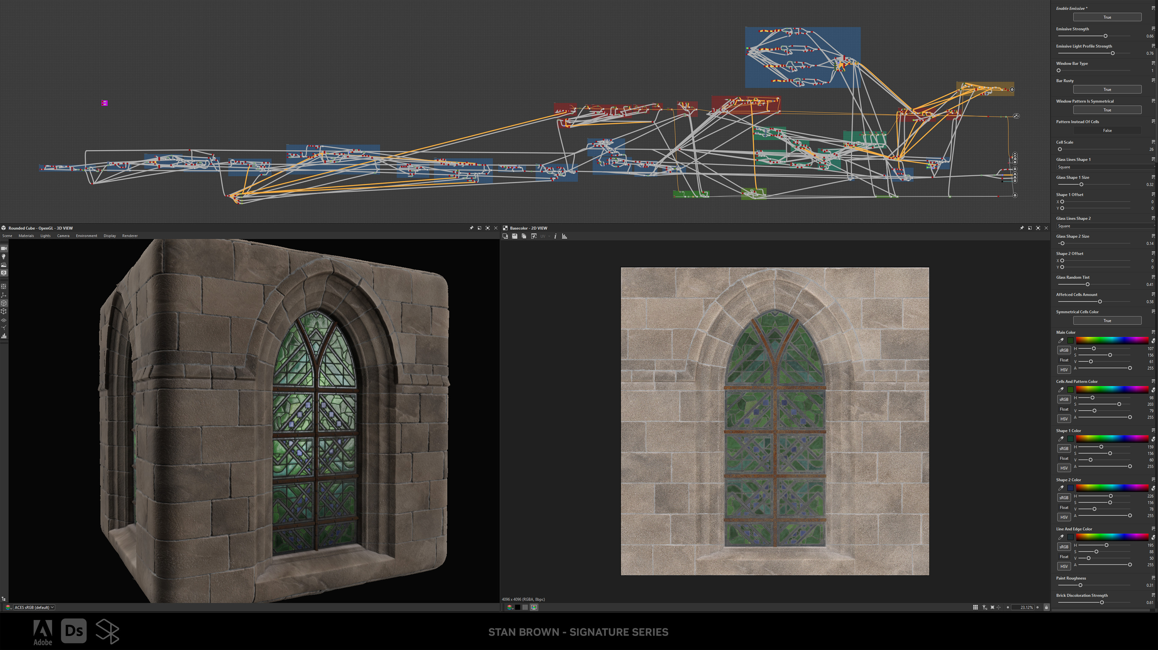Open the ACES sRGB color profile dropdown
Screen dimensions: 1158x650
[x=34, y=607]
